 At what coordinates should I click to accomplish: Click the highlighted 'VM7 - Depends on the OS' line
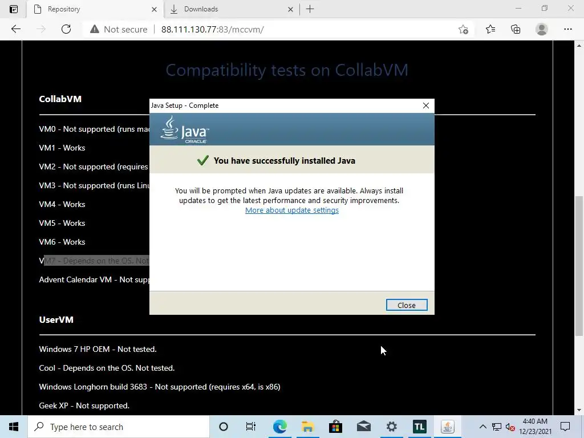click(94, 261)
